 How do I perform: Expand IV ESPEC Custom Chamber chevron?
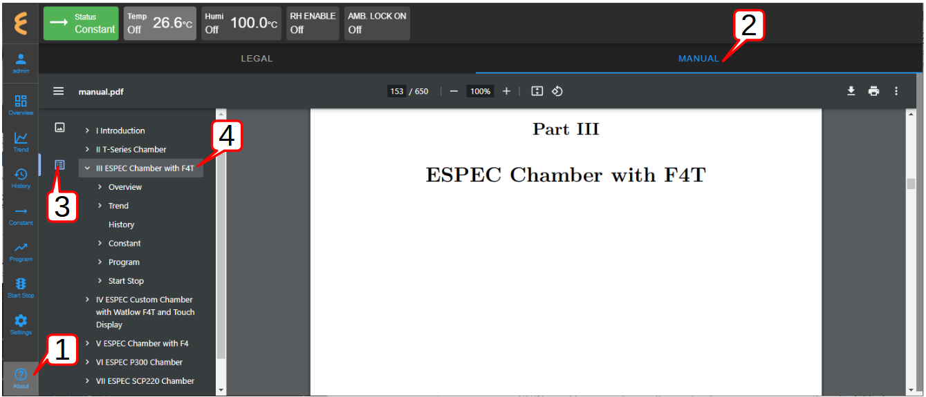[x=87, y=300]
